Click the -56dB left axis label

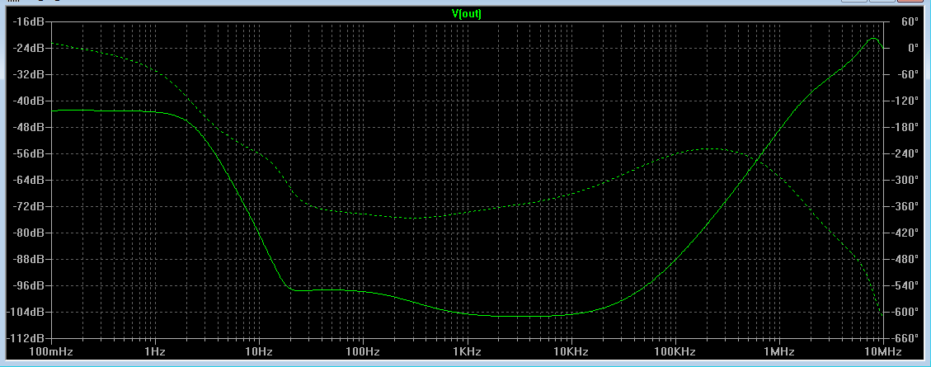coord(31,153)
